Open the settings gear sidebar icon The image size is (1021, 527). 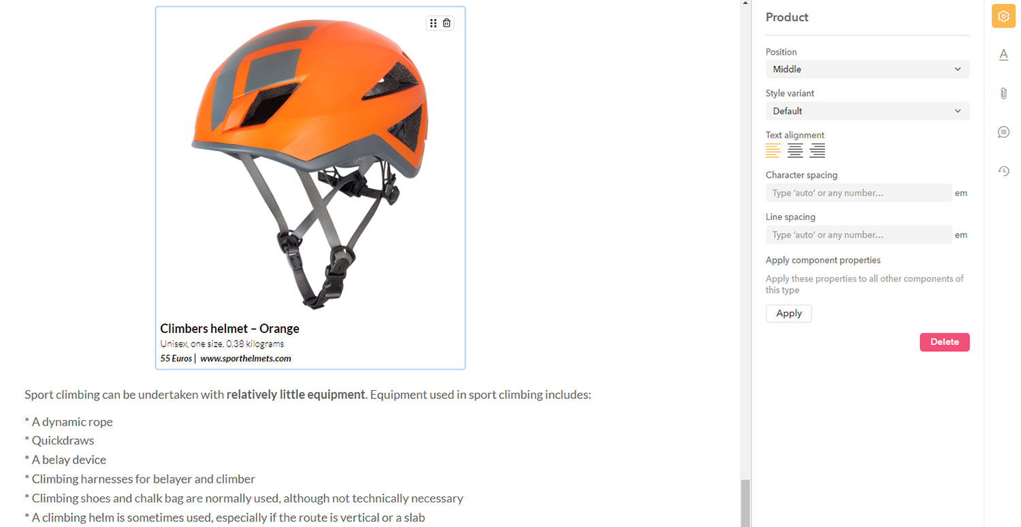(1003, 16)
